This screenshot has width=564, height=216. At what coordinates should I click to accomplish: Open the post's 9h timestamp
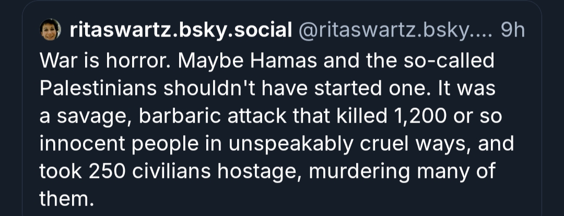(x=512, y=31)
